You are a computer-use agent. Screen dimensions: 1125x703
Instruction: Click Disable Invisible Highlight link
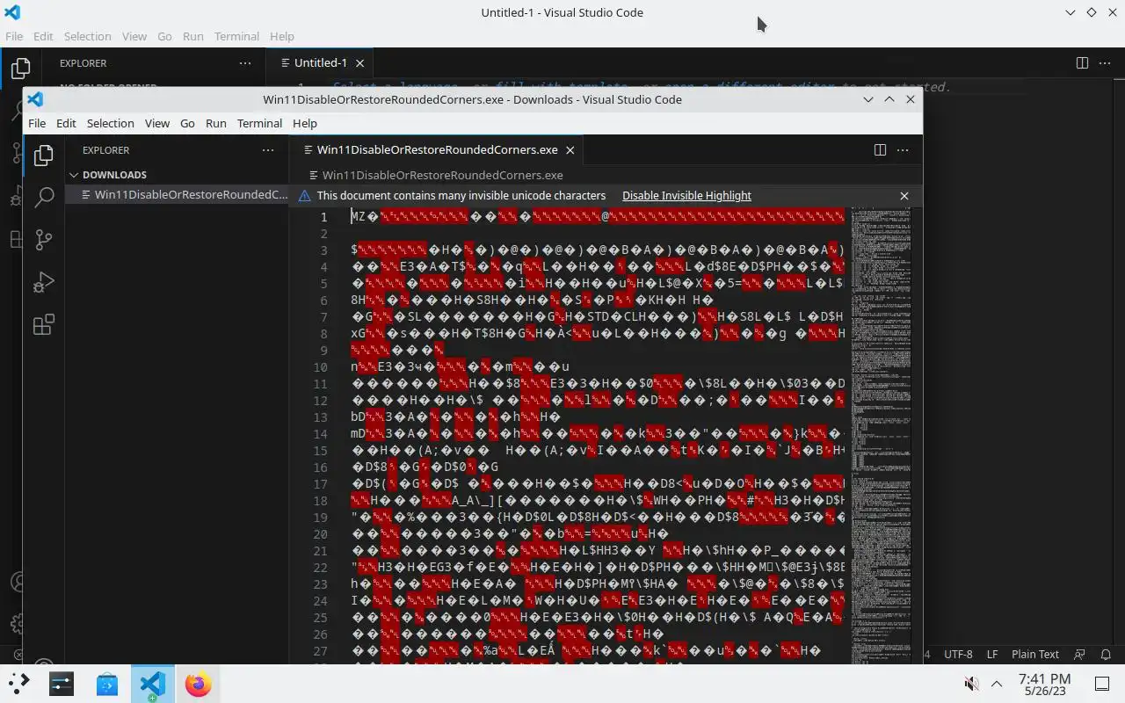click(686, 196)
